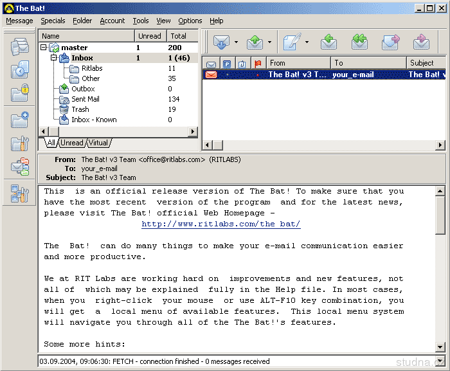
Task: Open the Message menu
Action: coord(19,21)
